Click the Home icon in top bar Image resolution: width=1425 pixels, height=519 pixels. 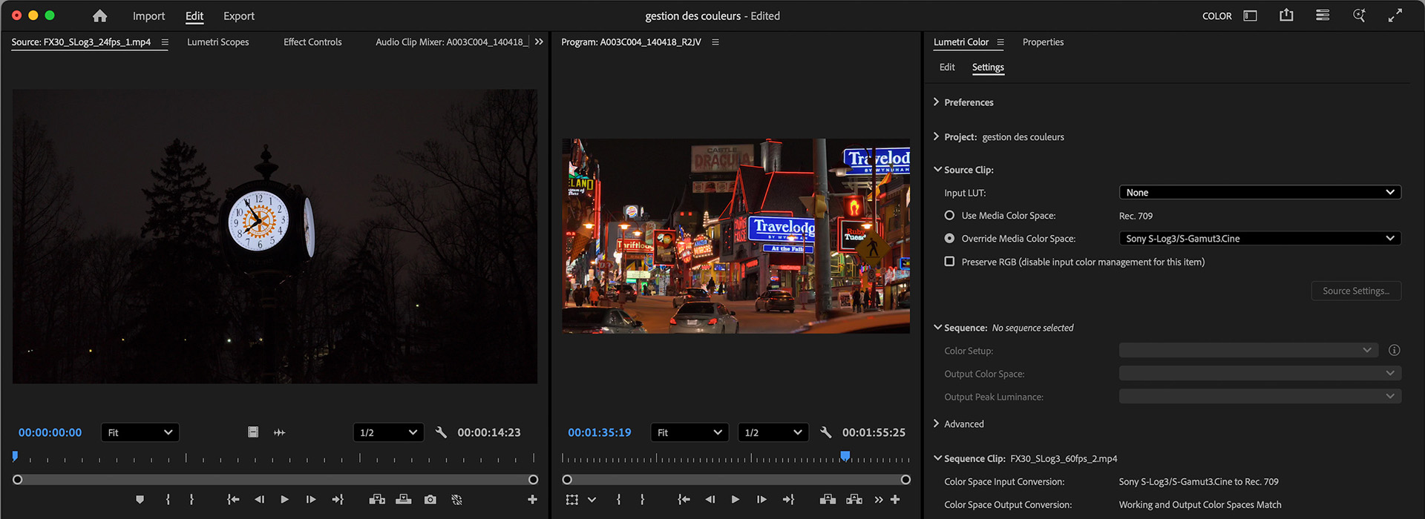(99, 16)
